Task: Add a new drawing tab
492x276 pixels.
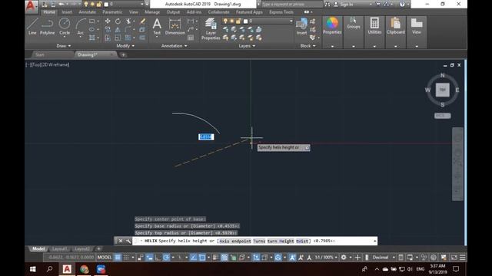Action: (123, 54)
